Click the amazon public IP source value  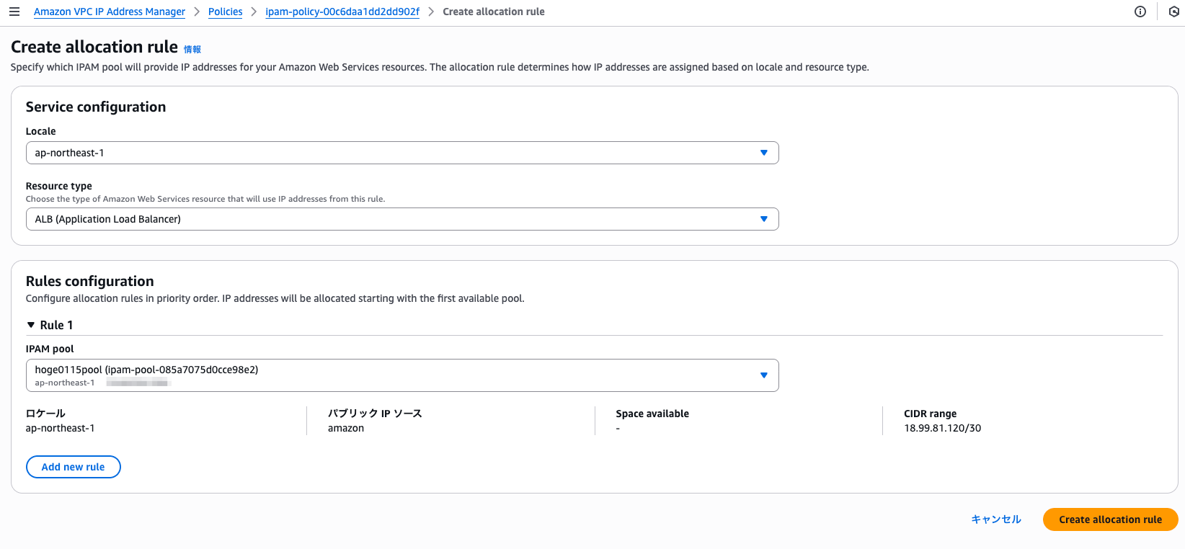click(346, 428)
